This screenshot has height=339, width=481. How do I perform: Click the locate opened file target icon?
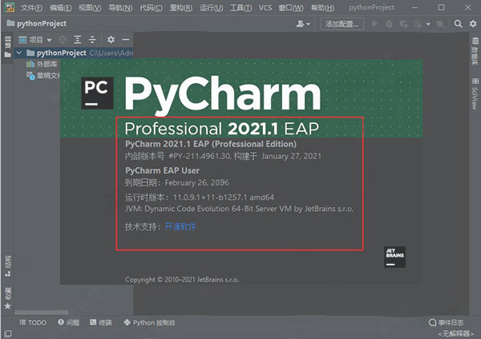click(x=63, y=39)
